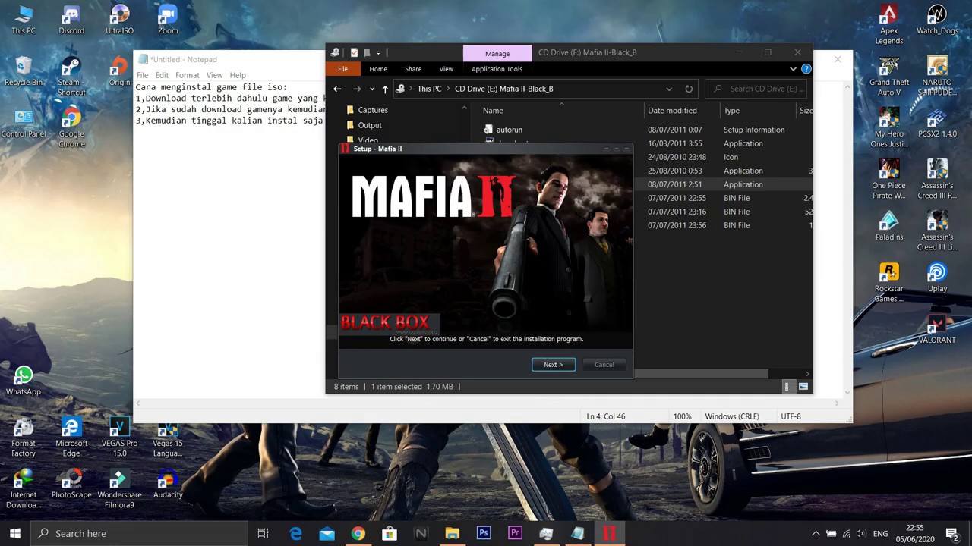Open Discord desktop shortcut

click(71, 20)
